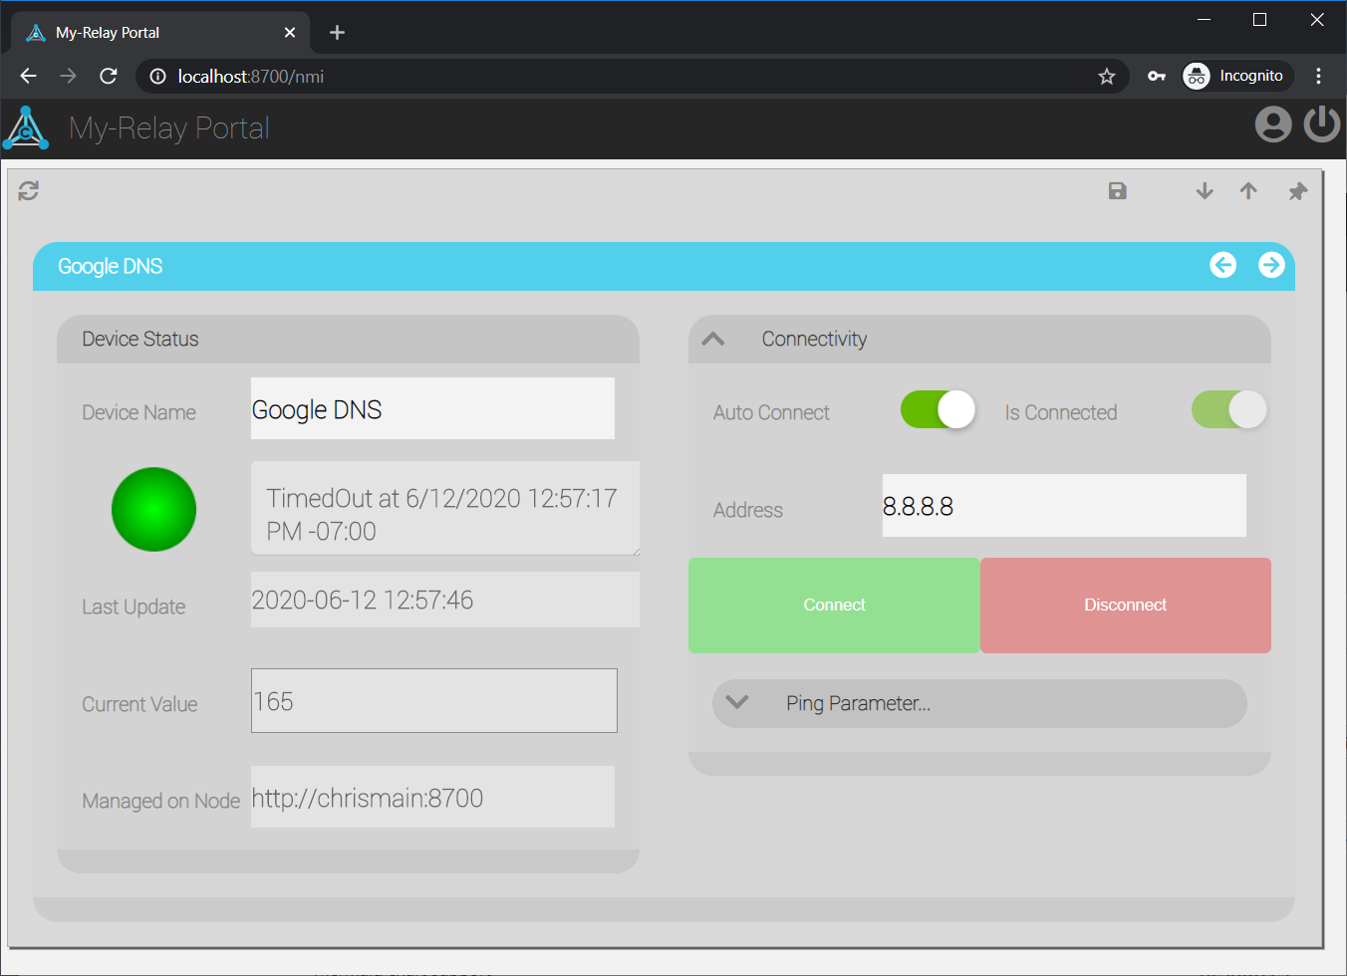1347x976 pixels.
Task: Click the Current Value field showing 165
Action: [x=434, y=701]
